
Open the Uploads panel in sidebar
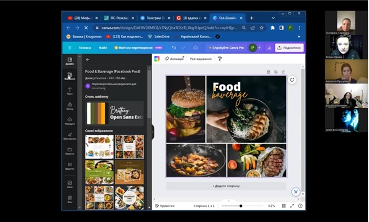tap(70, 121)
